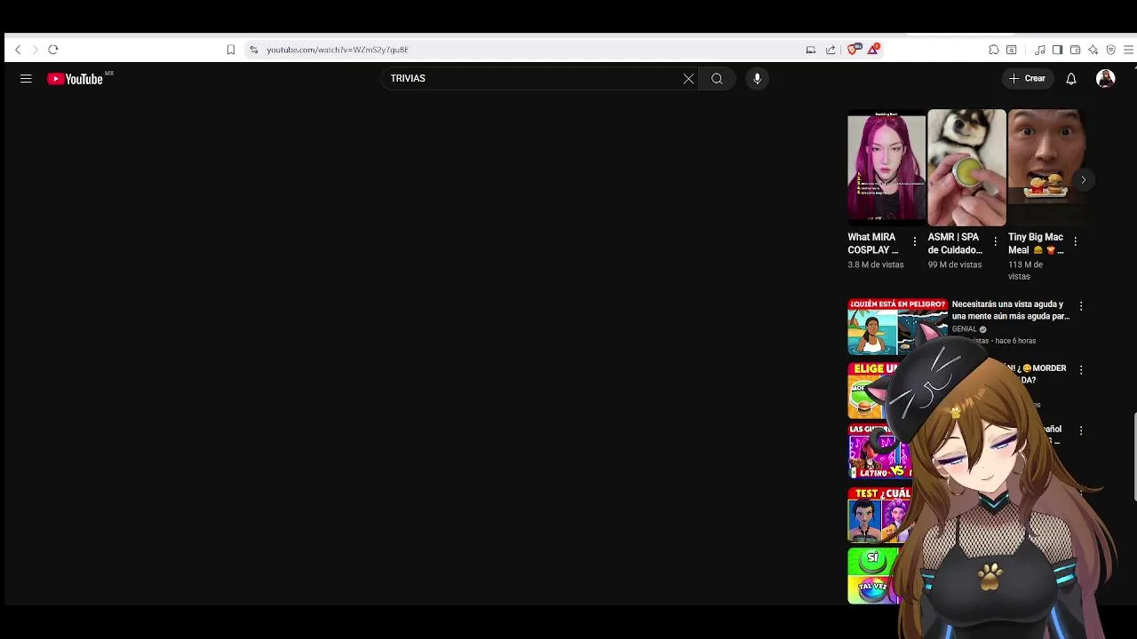
Task: Open YouTube guide hamburger menu
Action: click(26, 79)
